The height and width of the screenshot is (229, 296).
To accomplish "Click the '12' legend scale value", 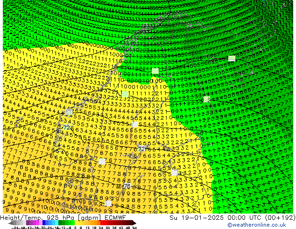I will click(88, 228).
